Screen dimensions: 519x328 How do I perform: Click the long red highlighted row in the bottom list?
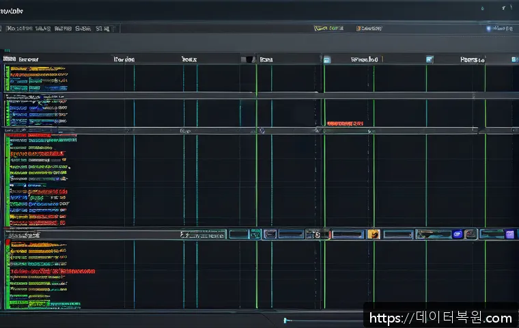click(53, 271)
